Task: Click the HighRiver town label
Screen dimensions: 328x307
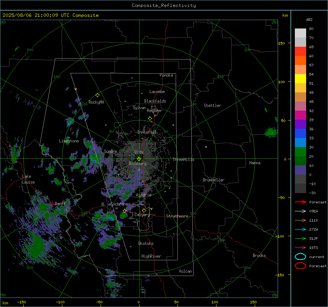Action: click(x=151, y=256)
